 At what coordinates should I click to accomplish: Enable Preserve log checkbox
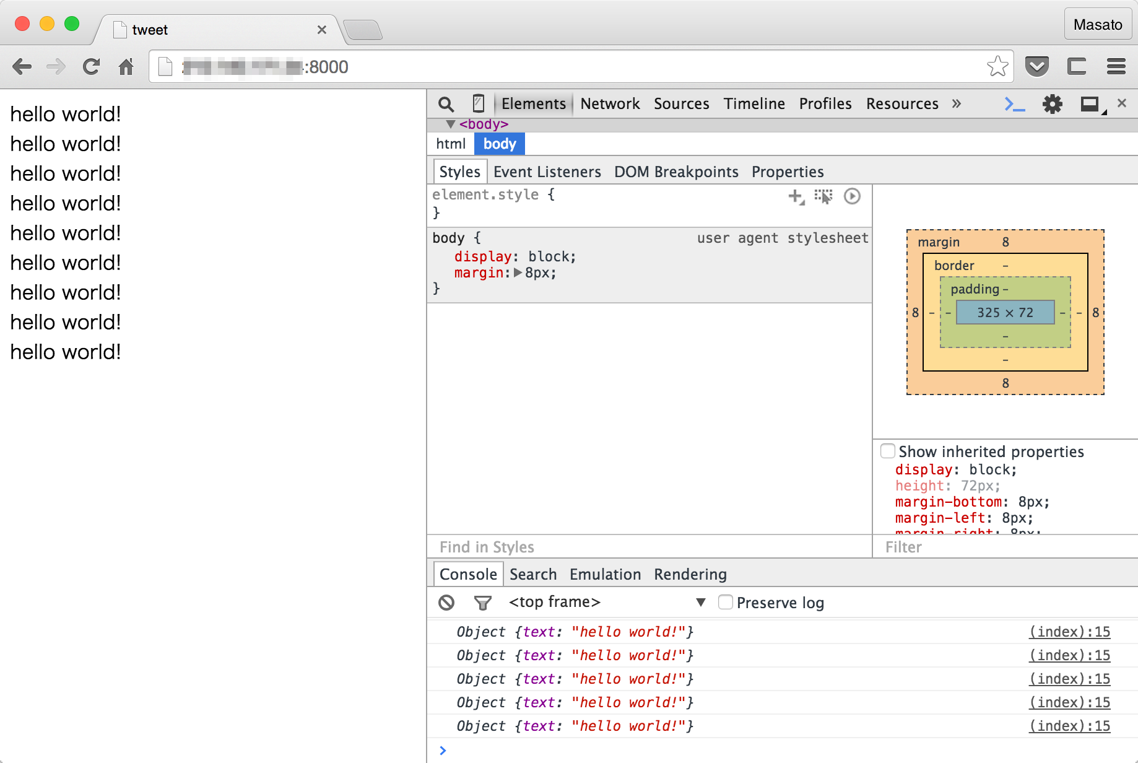point(726,602)
